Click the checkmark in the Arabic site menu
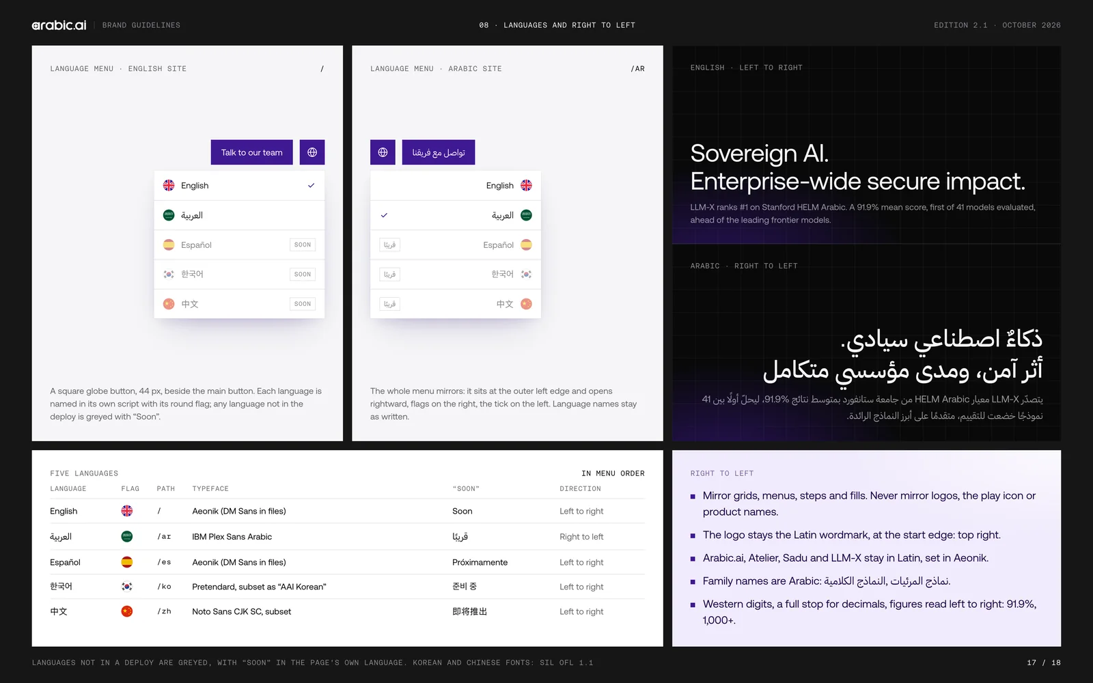The height and width of the screenshot is (683, 1093). point(384,215)
